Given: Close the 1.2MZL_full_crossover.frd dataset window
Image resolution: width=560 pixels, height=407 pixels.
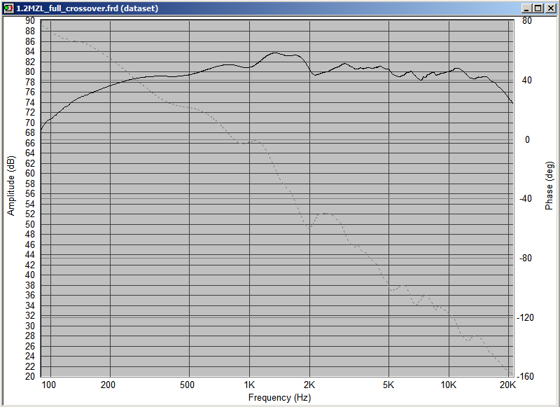Looking at the screenshot, I should [x=550, y=8].
